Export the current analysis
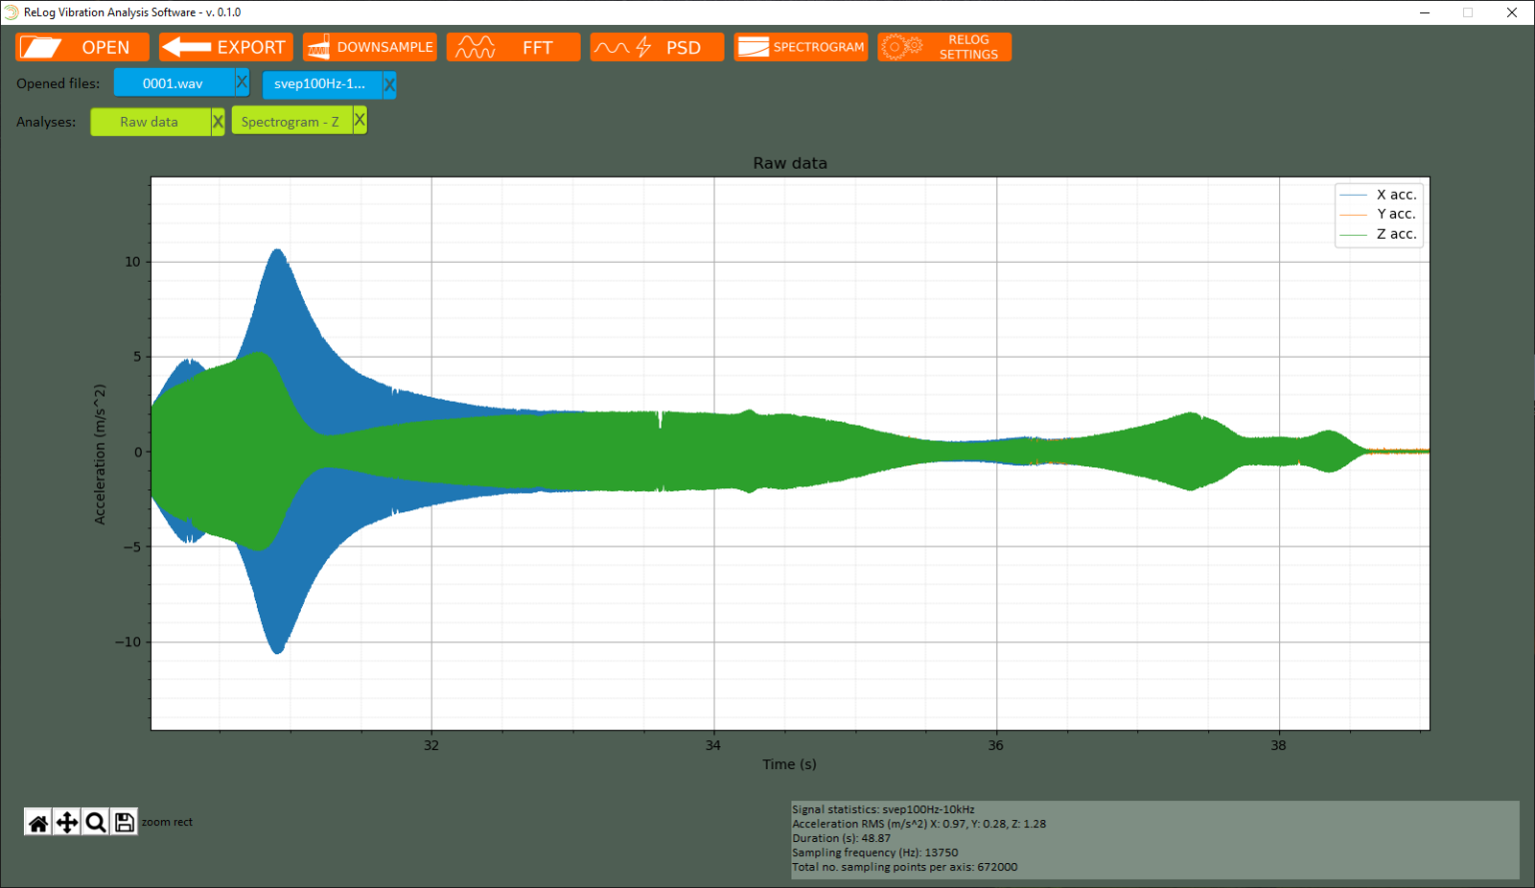 point(225,46)
